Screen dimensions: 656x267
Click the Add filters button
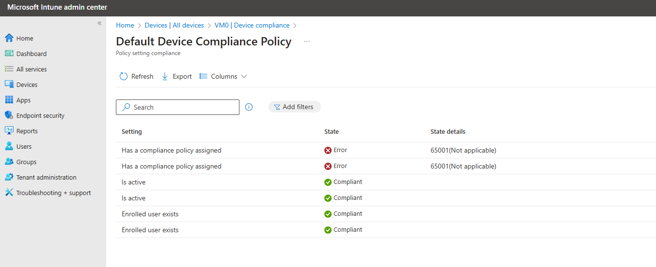(294, 107)
